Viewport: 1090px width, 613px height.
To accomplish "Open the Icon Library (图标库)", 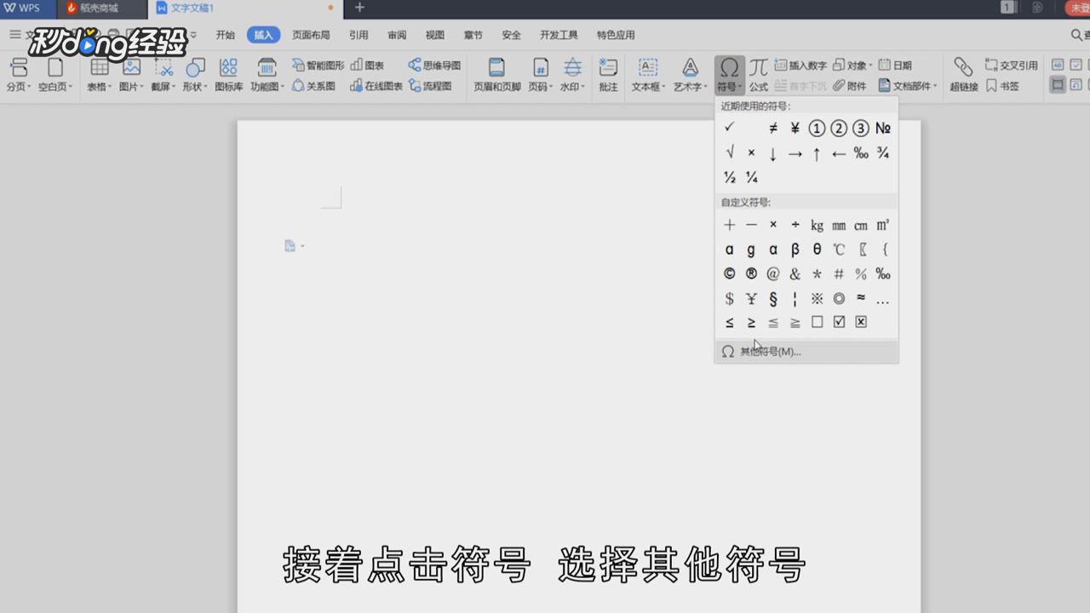I will point(228,75).
